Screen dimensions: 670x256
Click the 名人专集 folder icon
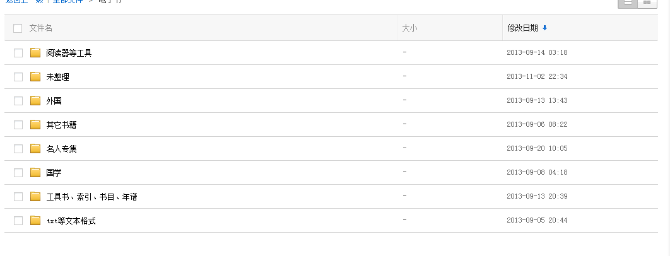click(x=35, y=149)
